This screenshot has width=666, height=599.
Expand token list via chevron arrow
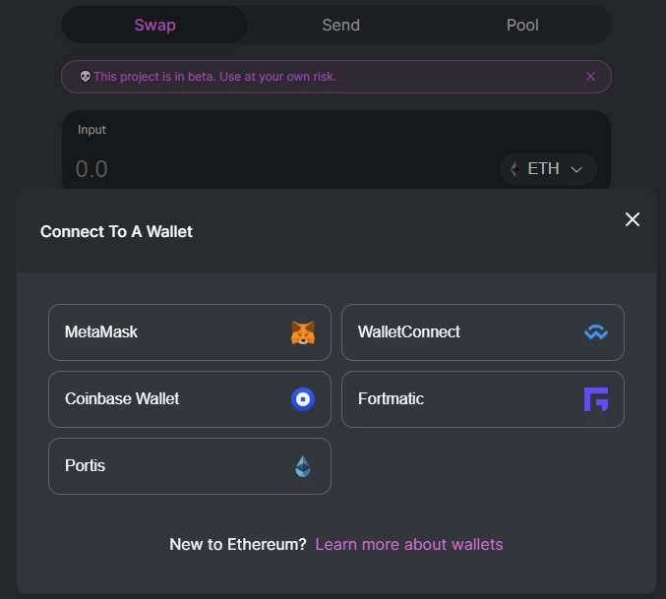576,169
